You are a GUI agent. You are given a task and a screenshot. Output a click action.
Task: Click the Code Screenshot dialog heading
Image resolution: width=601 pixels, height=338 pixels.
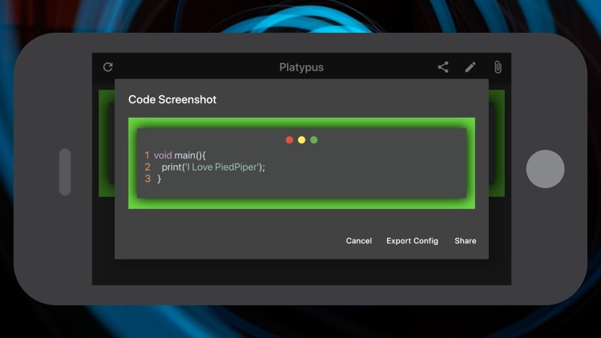[x=172, y=99]
